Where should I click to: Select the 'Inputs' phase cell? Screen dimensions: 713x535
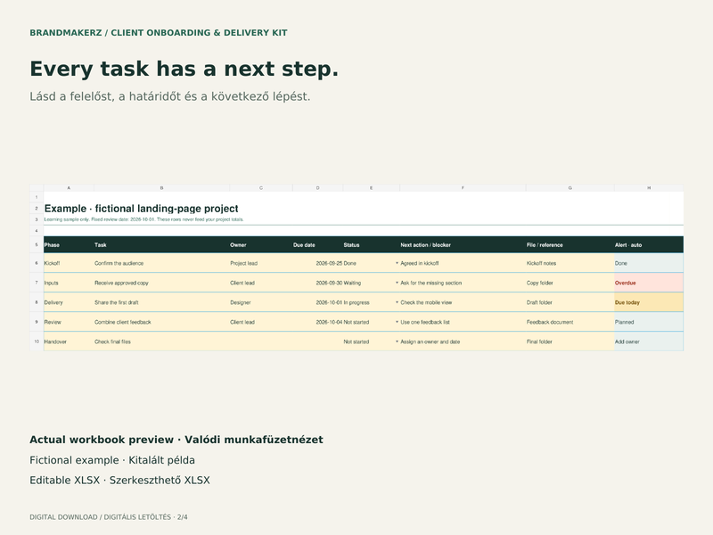click(x=69, y=283)
